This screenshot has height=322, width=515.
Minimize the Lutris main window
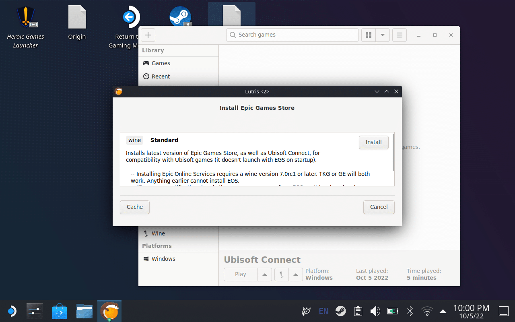(x=419, y=35)
